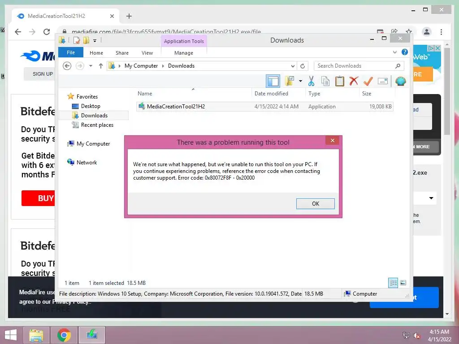The height and width of the screenshot is (344, 459).
Task: Open a new Chrome tab
Action: point(129,16)
